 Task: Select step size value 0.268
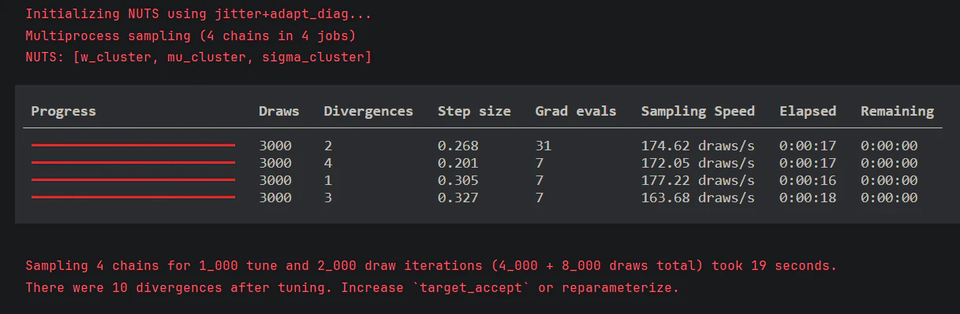[458, 146]
